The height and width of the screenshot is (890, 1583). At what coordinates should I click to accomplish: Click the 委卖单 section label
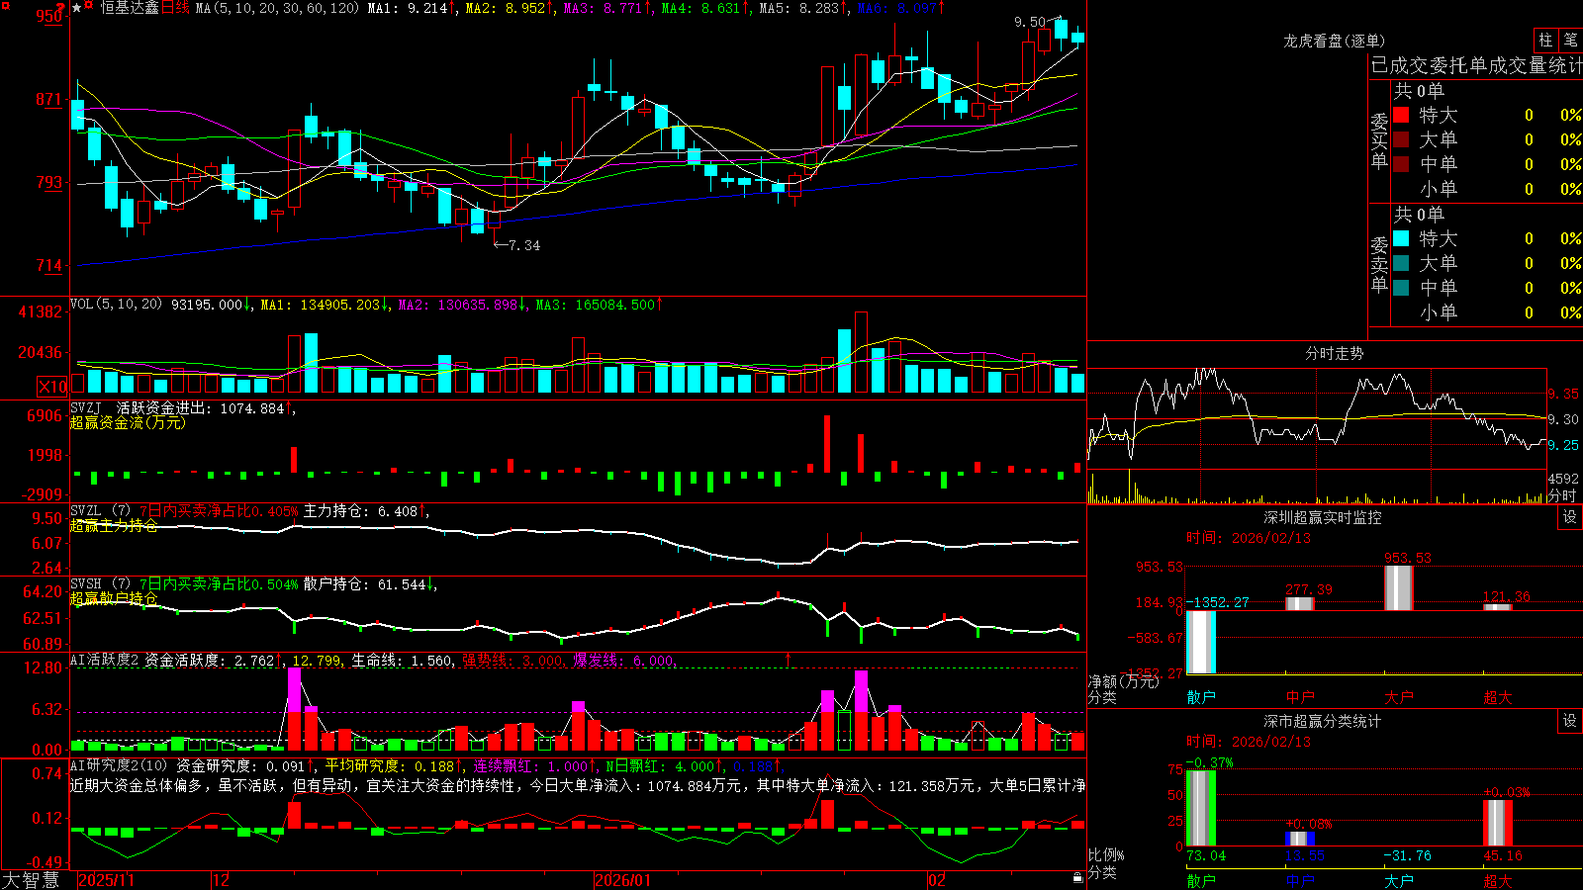[x=1379, y=264]
